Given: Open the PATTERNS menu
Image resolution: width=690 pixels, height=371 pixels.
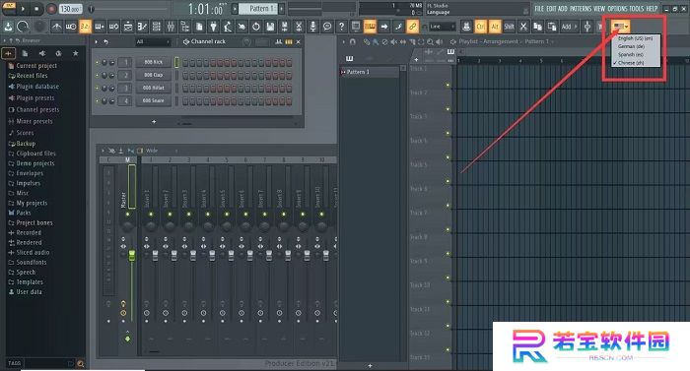Looking at the screenshot, I should 581,8.
